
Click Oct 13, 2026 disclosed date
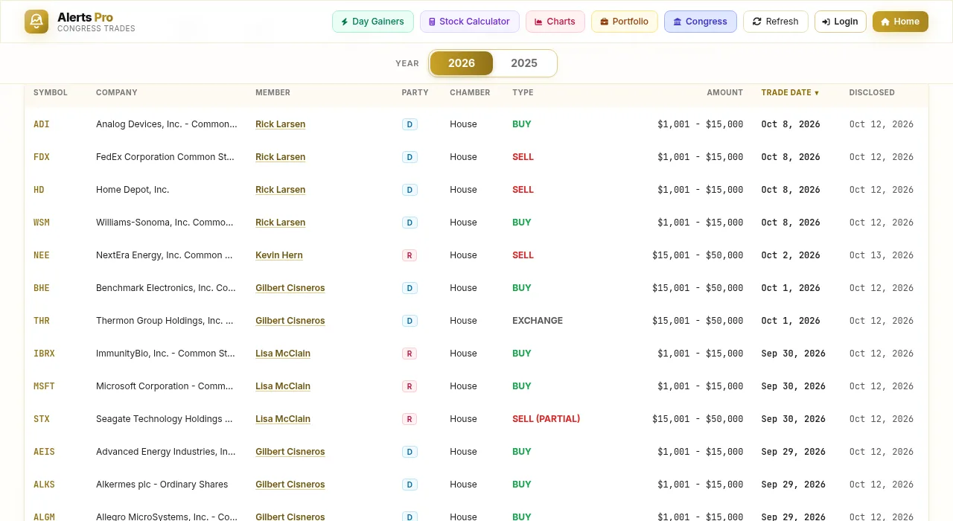click(882, 255)
